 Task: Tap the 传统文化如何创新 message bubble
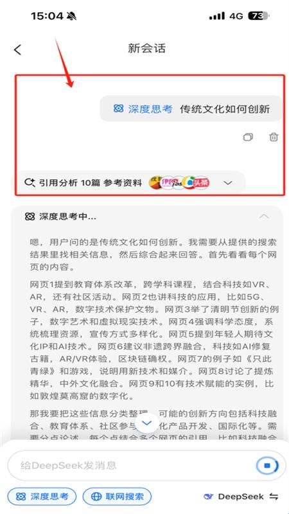coord(191,109)
